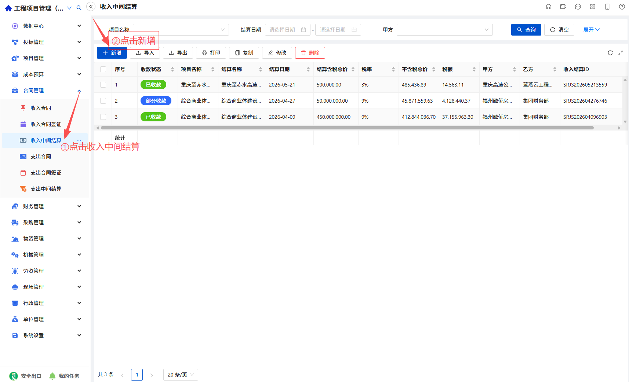Sort by 结算含税总价 column sort icon
This screenshot has width=629, height=382.
click(353, 69)
